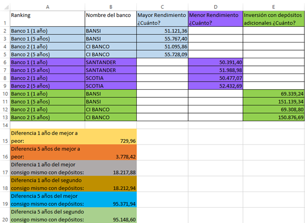The width and height of the screenshot is (305, 223).
Task: Select the column C header
Action: pos(162,6)
